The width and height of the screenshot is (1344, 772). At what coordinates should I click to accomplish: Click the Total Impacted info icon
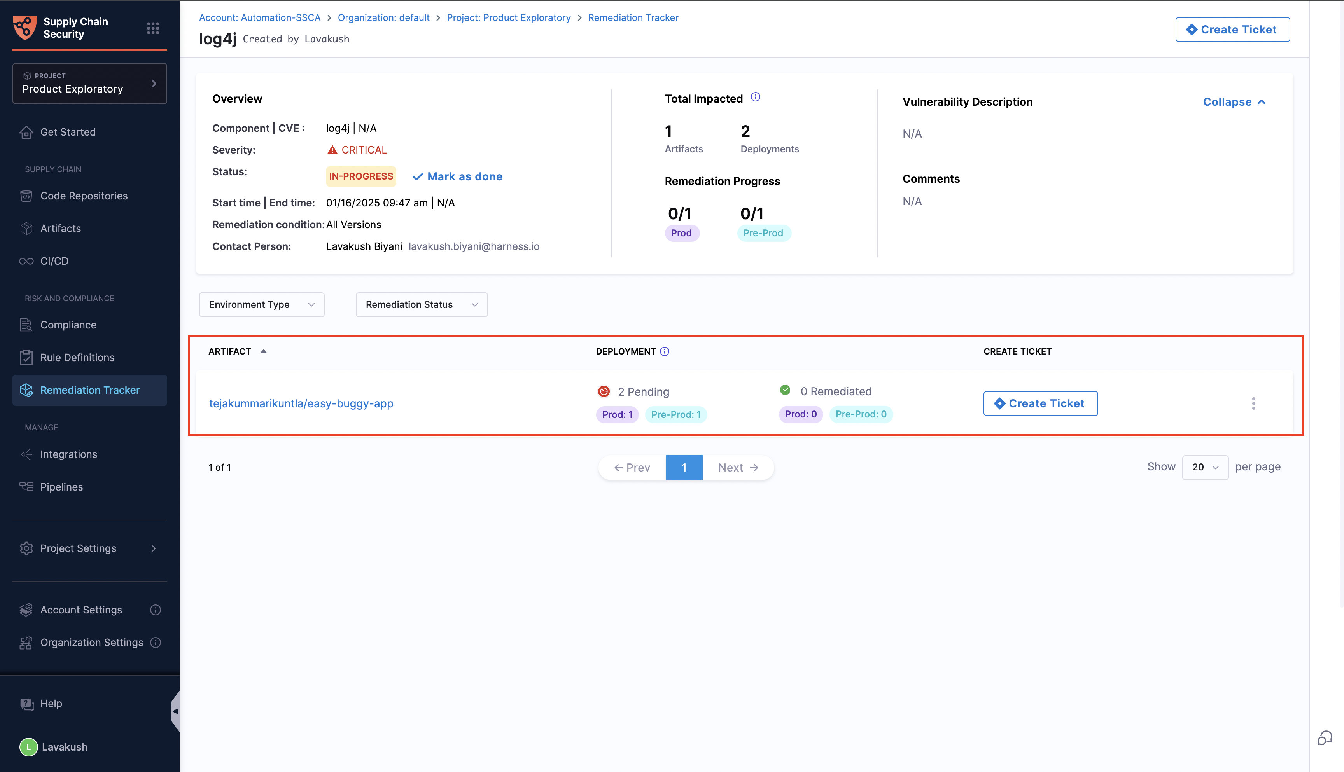(755, 97)
